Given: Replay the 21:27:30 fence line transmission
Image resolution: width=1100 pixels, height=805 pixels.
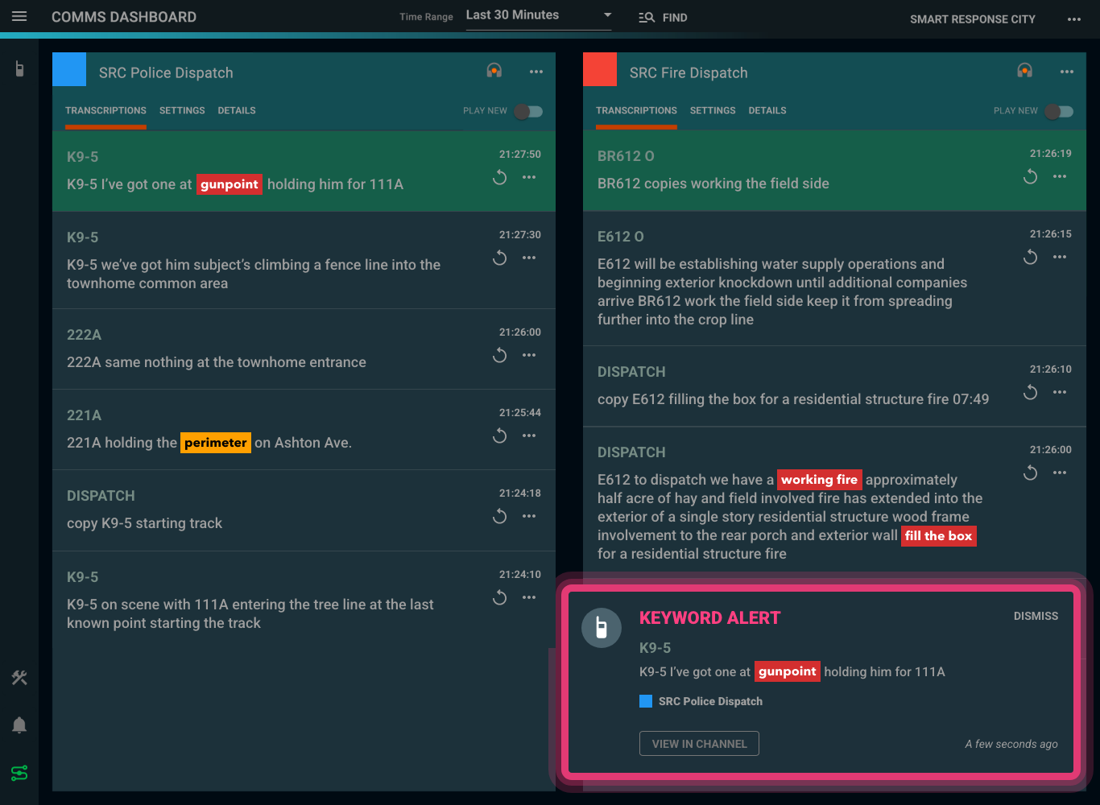Looking at the screenshot, I should 500,258.
